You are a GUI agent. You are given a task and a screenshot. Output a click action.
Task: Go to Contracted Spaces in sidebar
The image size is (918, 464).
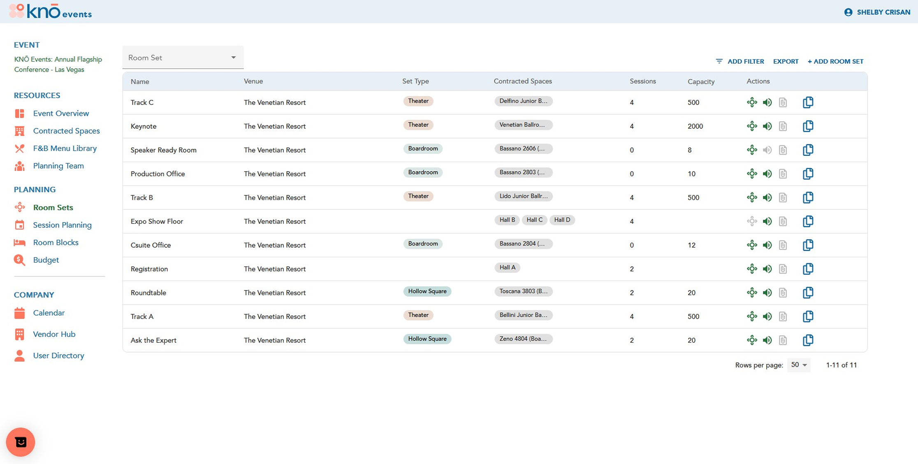[x=66, y=131]
